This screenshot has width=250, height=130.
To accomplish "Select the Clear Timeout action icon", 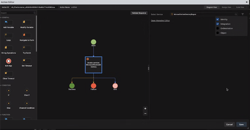I will [x=8, y=74].
